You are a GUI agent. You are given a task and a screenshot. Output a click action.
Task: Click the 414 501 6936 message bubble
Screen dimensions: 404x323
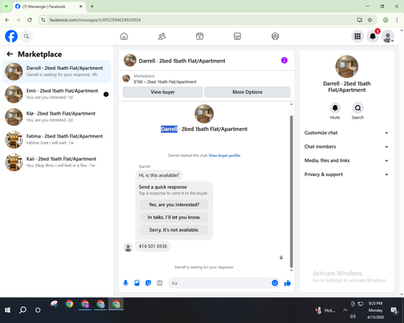coord(153,246)
